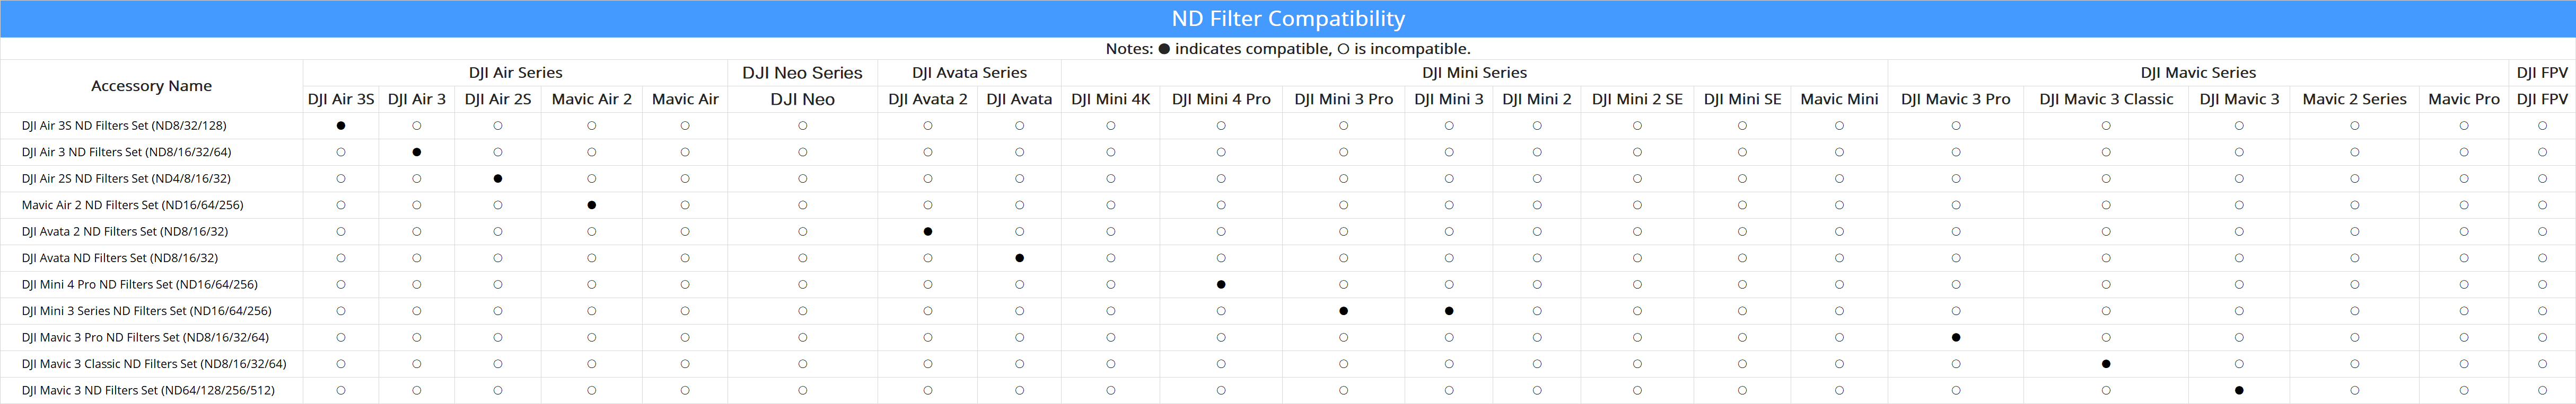Click DJI Mini 3 Series ND Filters Set label
Viewport: 2576px width, 404px height.
click(146, 311)
